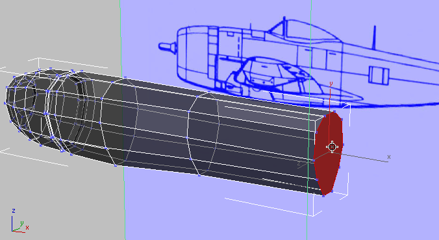Click the propeller spinner on the blueprint airplane
The width and height of the screenshot is (439, 240).
tap(168, 47)
